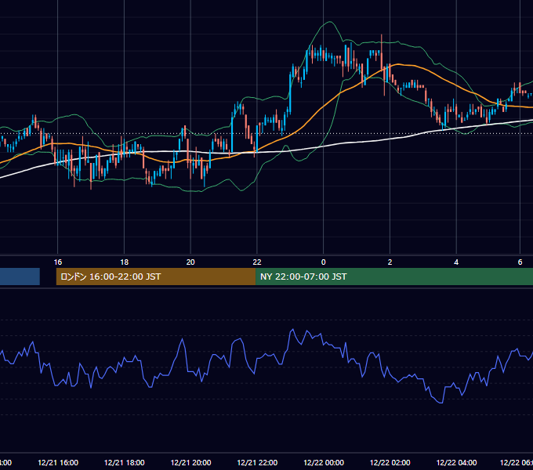Click the 12/21 18:00 date label

pos(125,462)
